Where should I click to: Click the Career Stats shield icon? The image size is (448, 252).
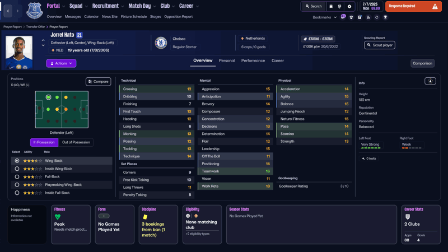[408, 217]
